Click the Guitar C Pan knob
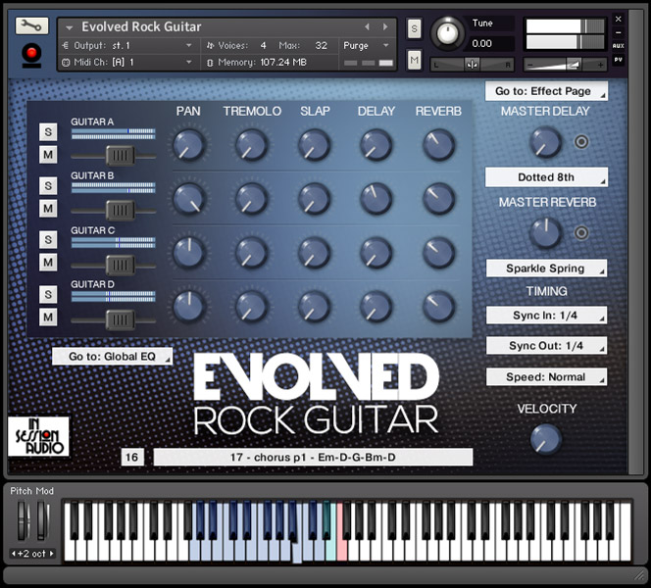Image resolution: width=651 pixels, height=588 pixels. (x=189, y=252)
